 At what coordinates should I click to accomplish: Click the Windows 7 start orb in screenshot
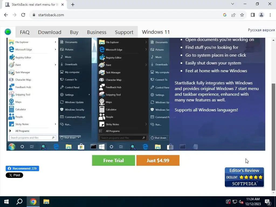(x=12, y=147)
